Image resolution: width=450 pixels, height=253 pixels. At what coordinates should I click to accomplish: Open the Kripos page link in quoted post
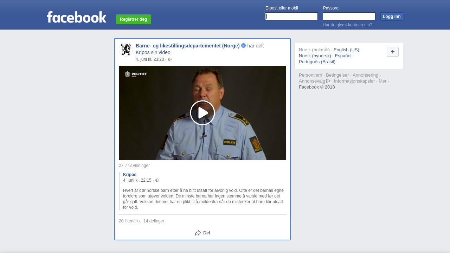point(130,175)
